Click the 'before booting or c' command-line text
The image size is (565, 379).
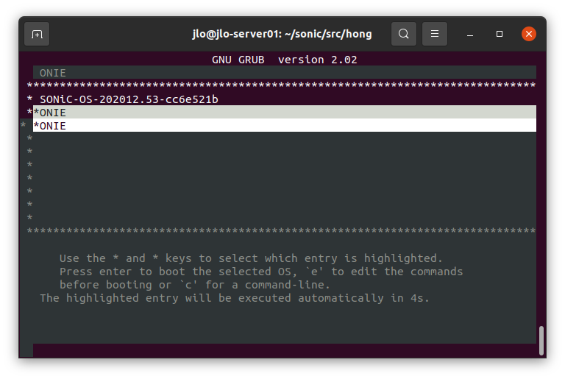(195, 285)
